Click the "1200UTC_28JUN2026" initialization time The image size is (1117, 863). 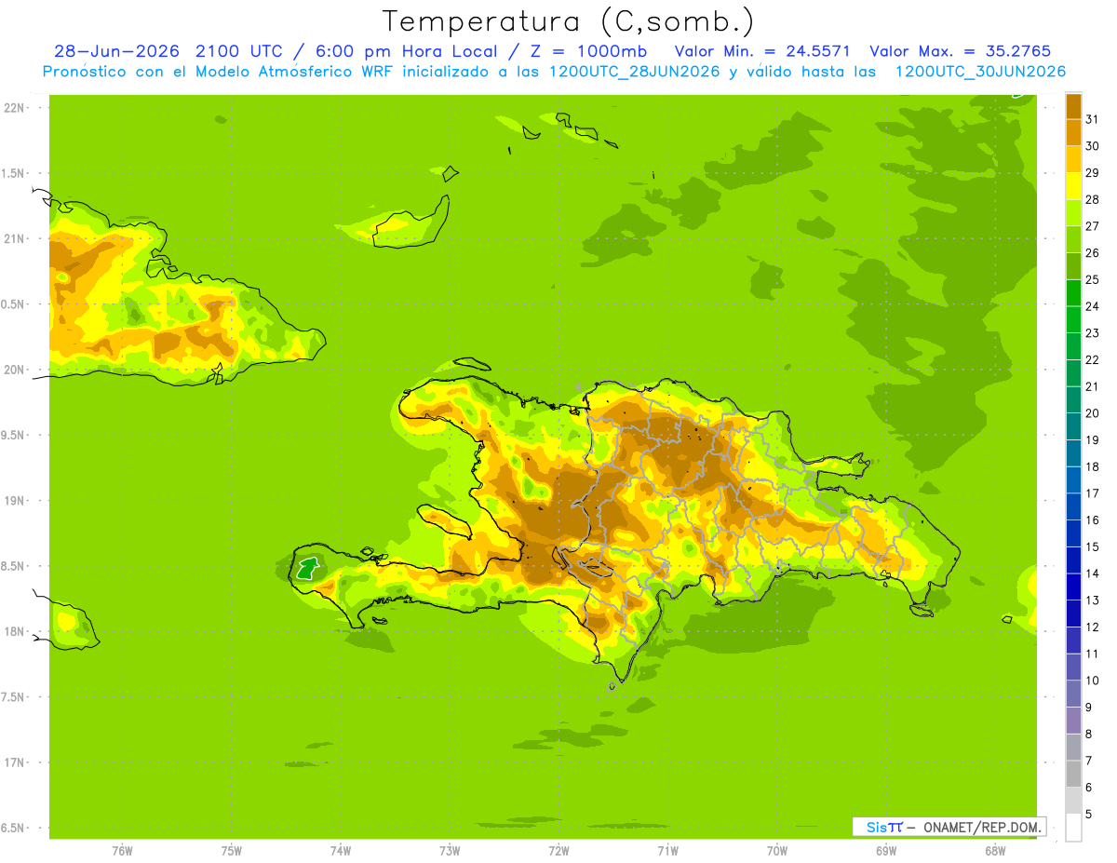(x=636, y=72)
